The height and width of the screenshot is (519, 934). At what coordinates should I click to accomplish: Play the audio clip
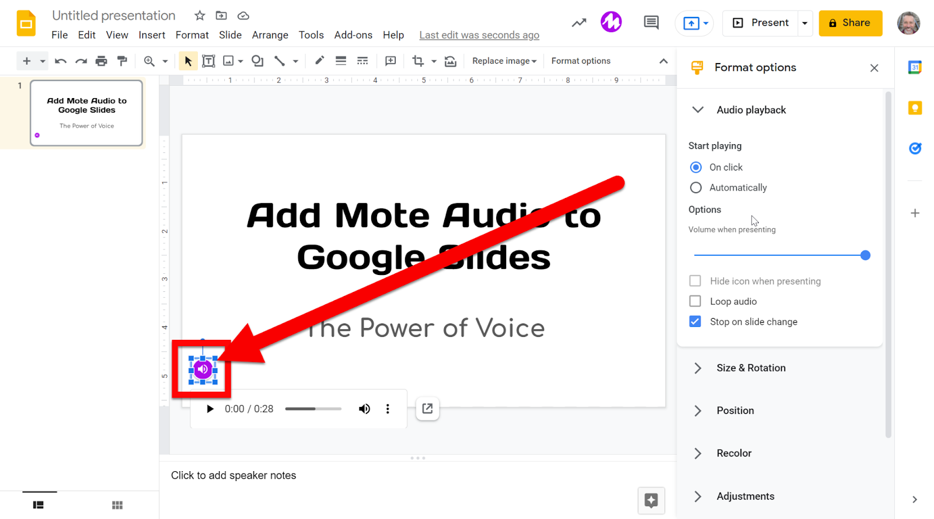(x=210, y=409)
